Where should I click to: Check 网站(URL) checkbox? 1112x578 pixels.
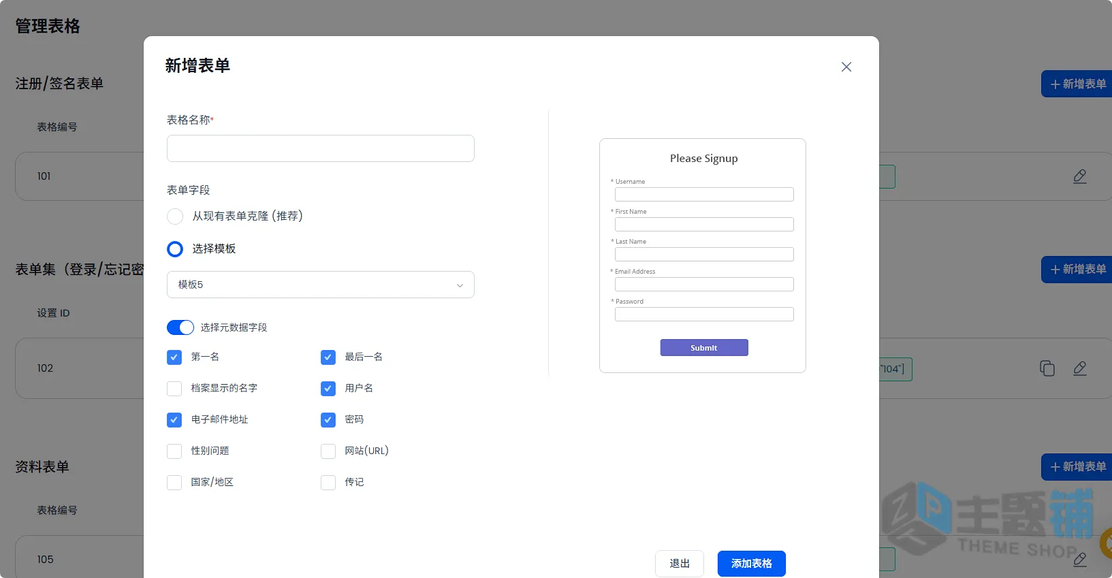[328, 451]
